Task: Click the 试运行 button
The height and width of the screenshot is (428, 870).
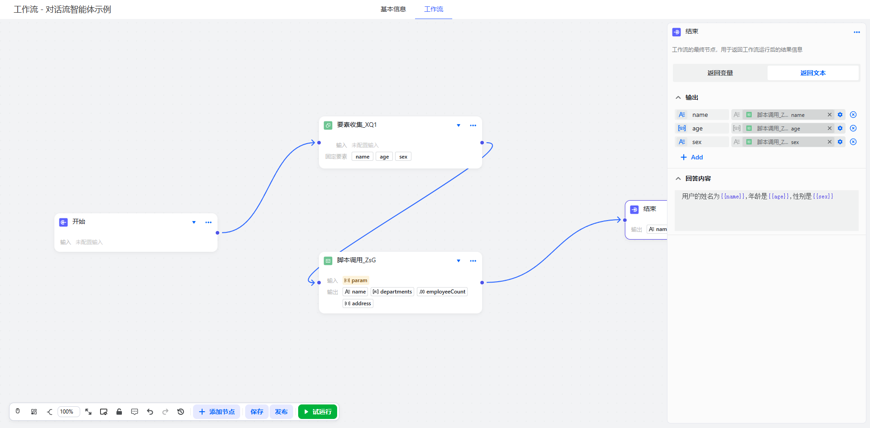Action: click(318, 412)
